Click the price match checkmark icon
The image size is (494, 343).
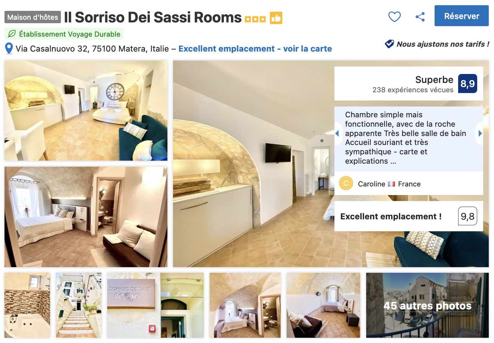tap(389, 44)
